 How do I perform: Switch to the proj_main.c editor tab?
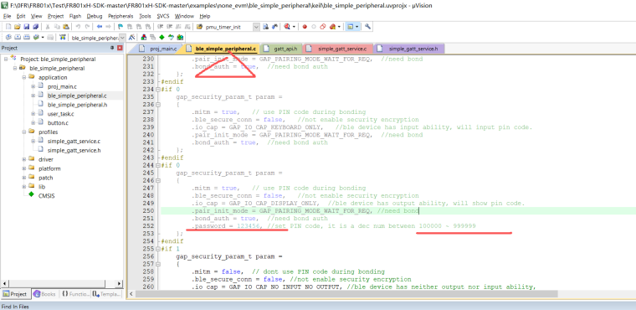pyautogui.click(x=158, y=49)
